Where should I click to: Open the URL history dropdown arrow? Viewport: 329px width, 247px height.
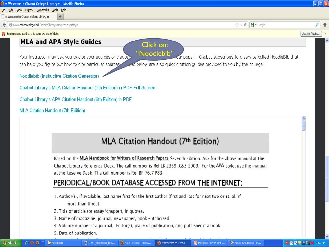[241, 25]
